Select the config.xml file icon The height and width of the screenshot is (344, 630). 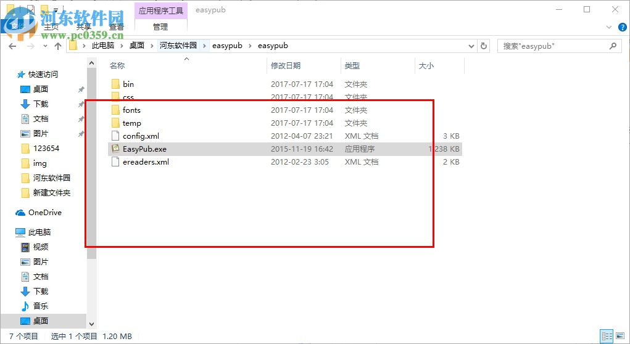pos(115,136)
